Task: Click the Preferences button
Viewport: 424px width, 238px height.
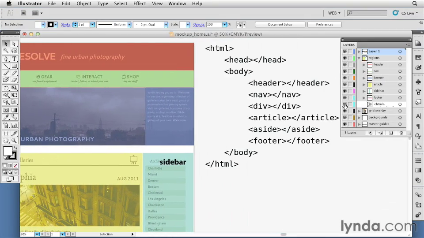Action: tap(325, 24)
